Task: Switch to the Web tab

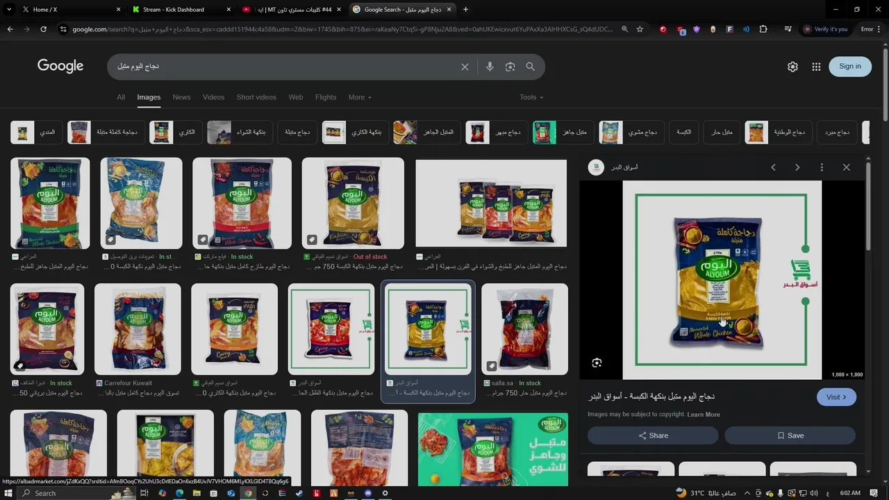Action: tap(296, 97)
